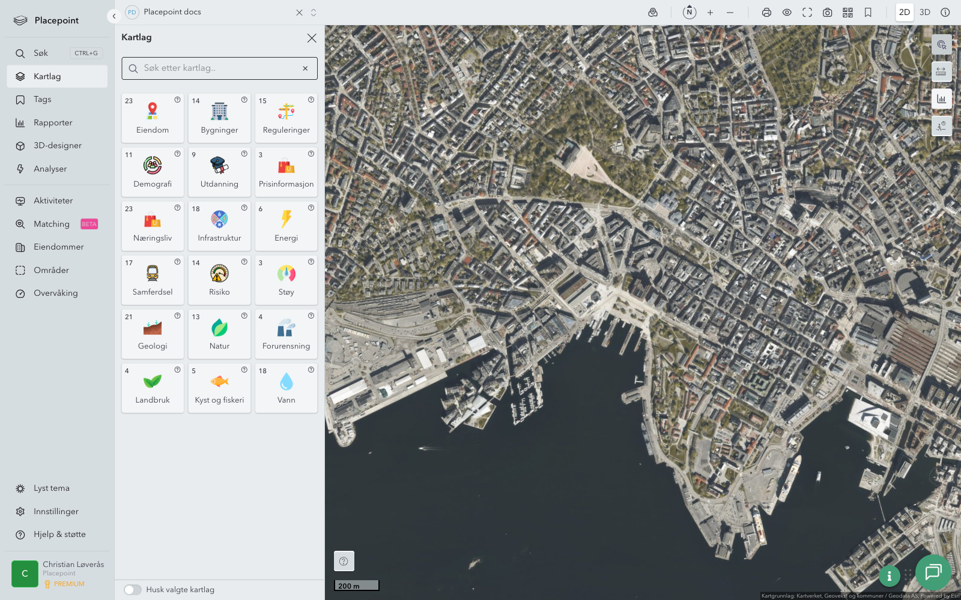Click the camera screenshot icon
961x600 pixels.
pos(827,13)
